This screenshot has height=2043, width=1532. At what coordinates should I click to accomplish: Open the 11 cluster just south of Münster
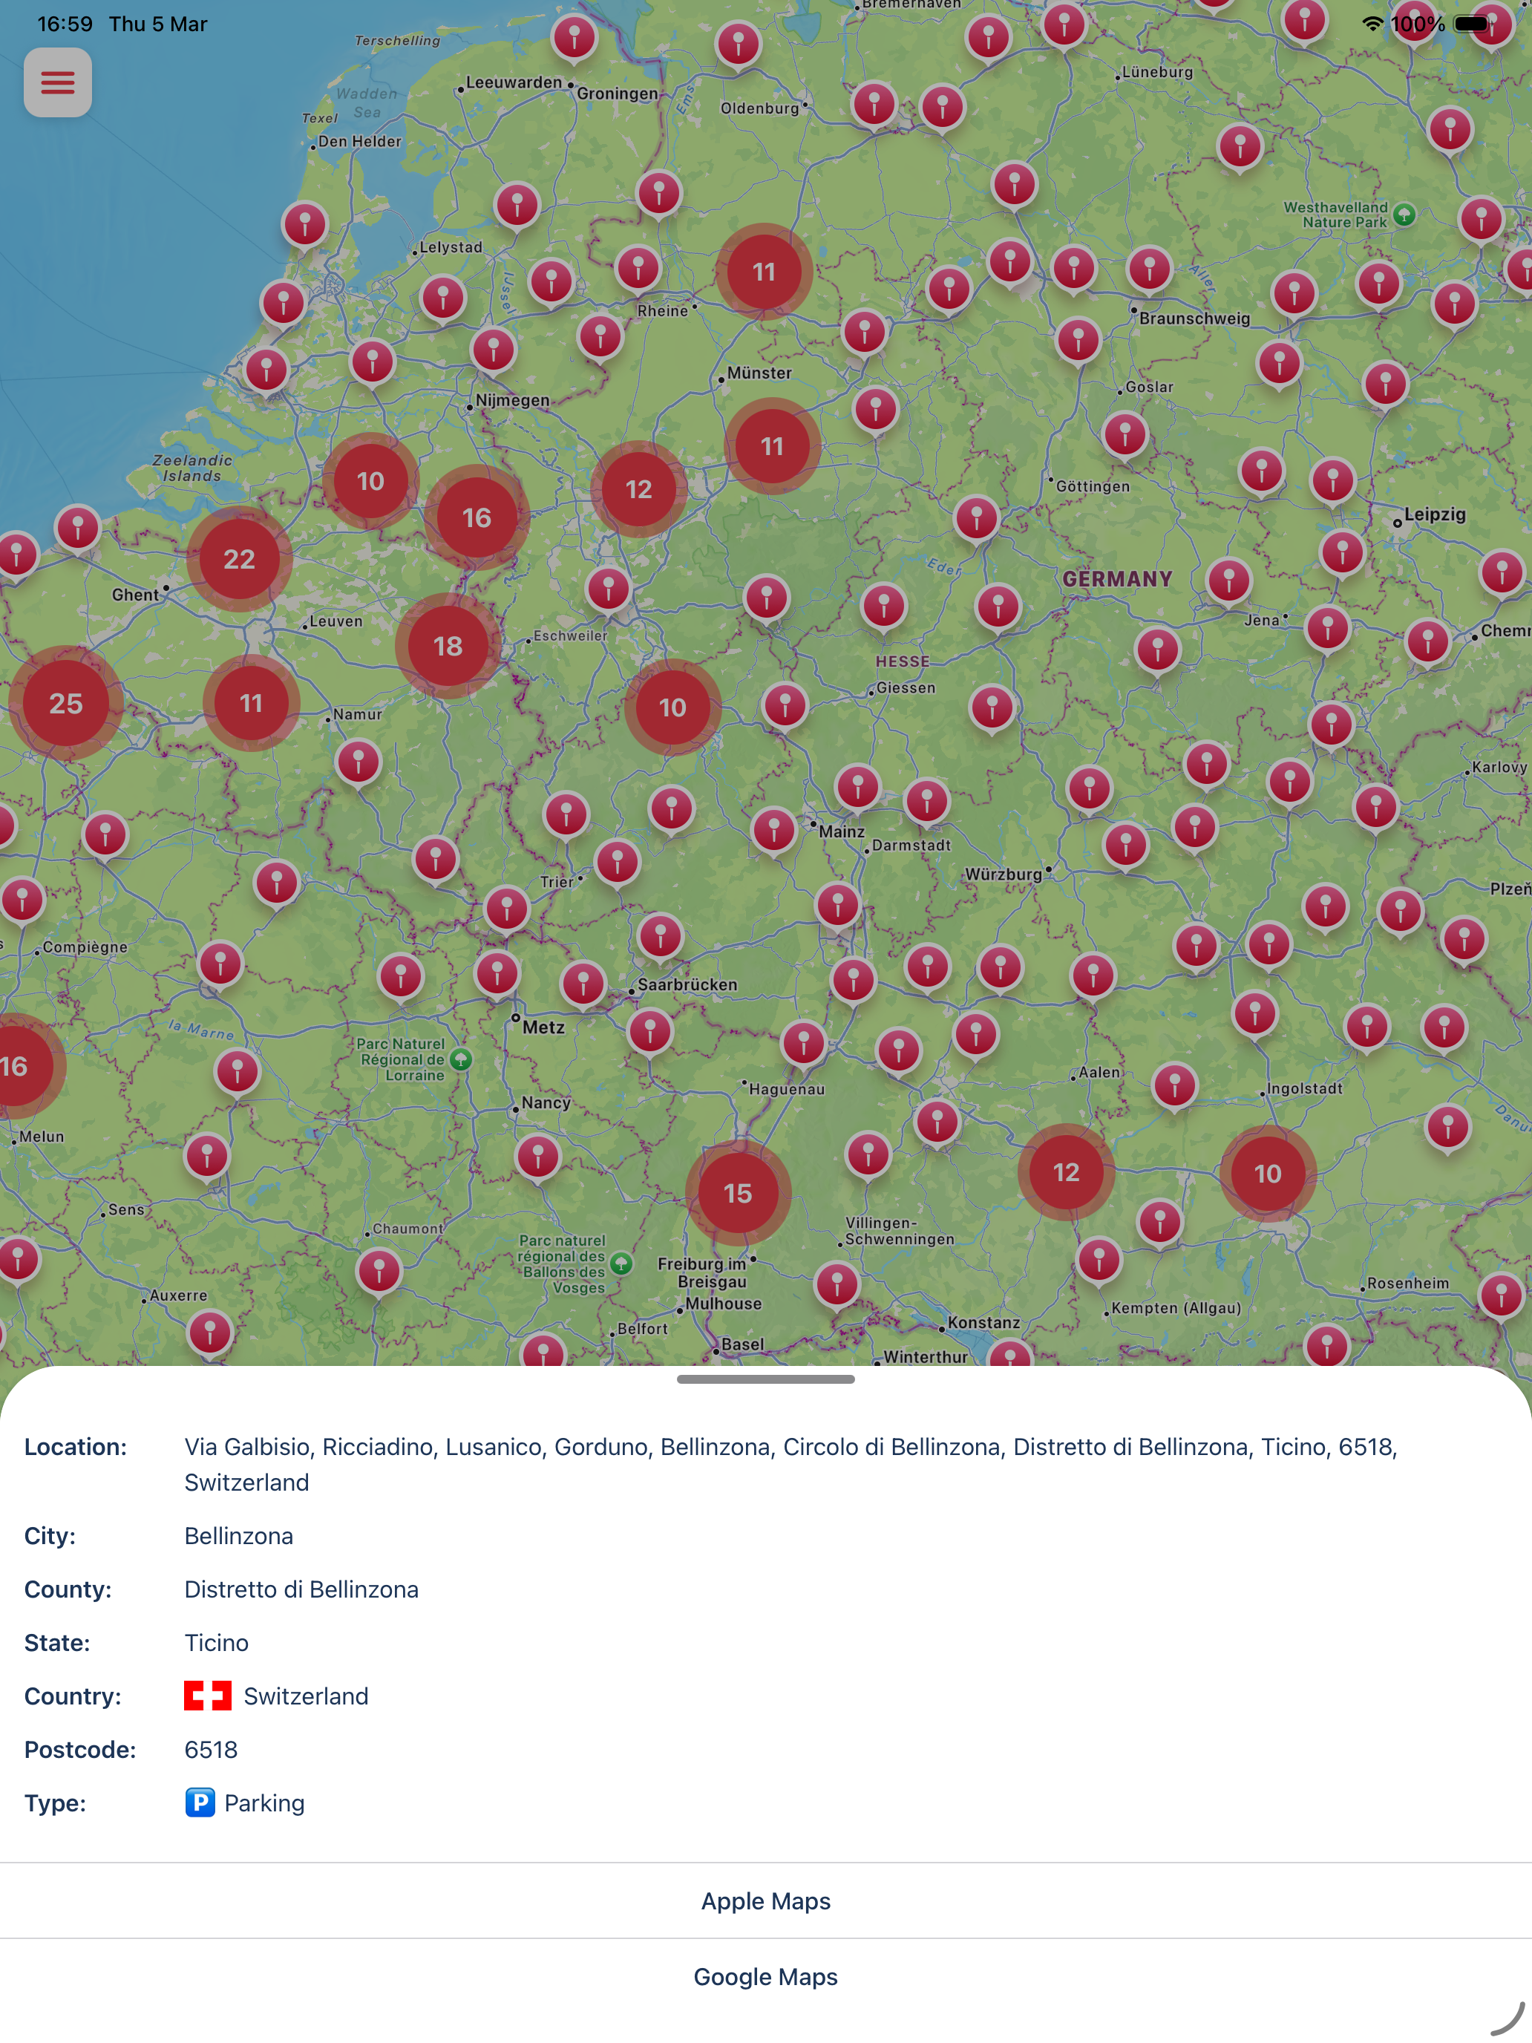point(772,447)
